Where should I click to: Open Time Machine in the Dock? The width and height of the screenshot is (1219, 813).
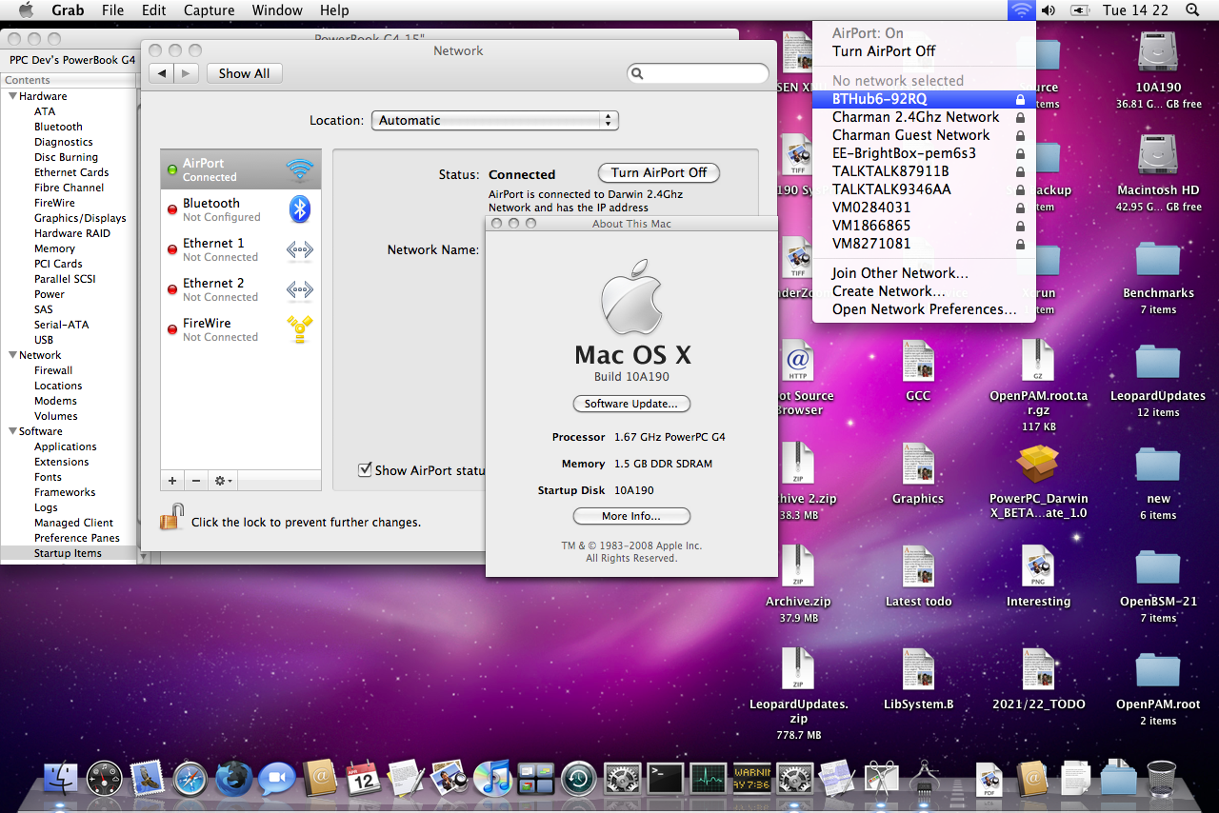(578, 778)
